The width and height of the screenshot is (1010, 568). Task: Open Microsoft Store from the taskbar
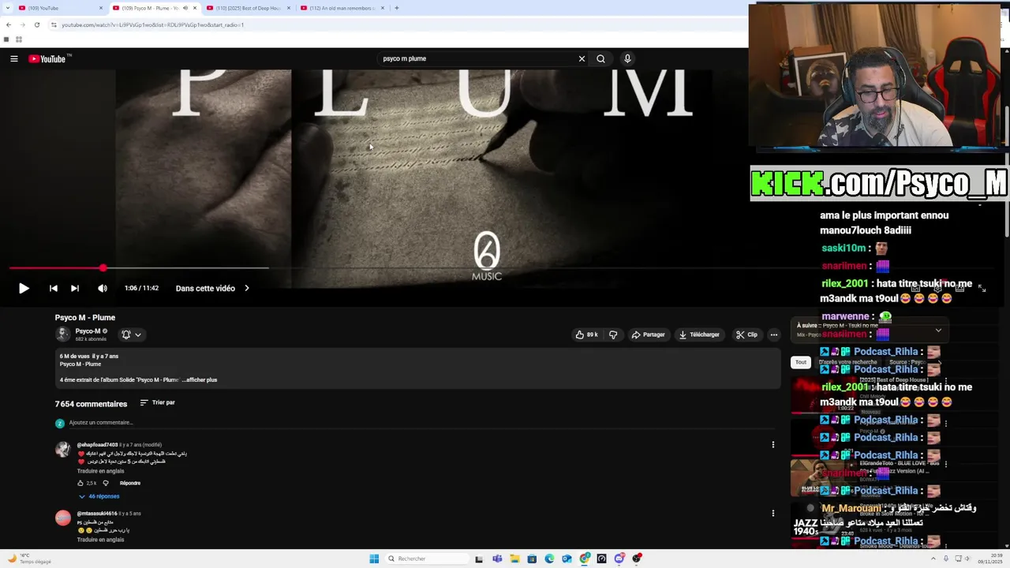[532, 559]
